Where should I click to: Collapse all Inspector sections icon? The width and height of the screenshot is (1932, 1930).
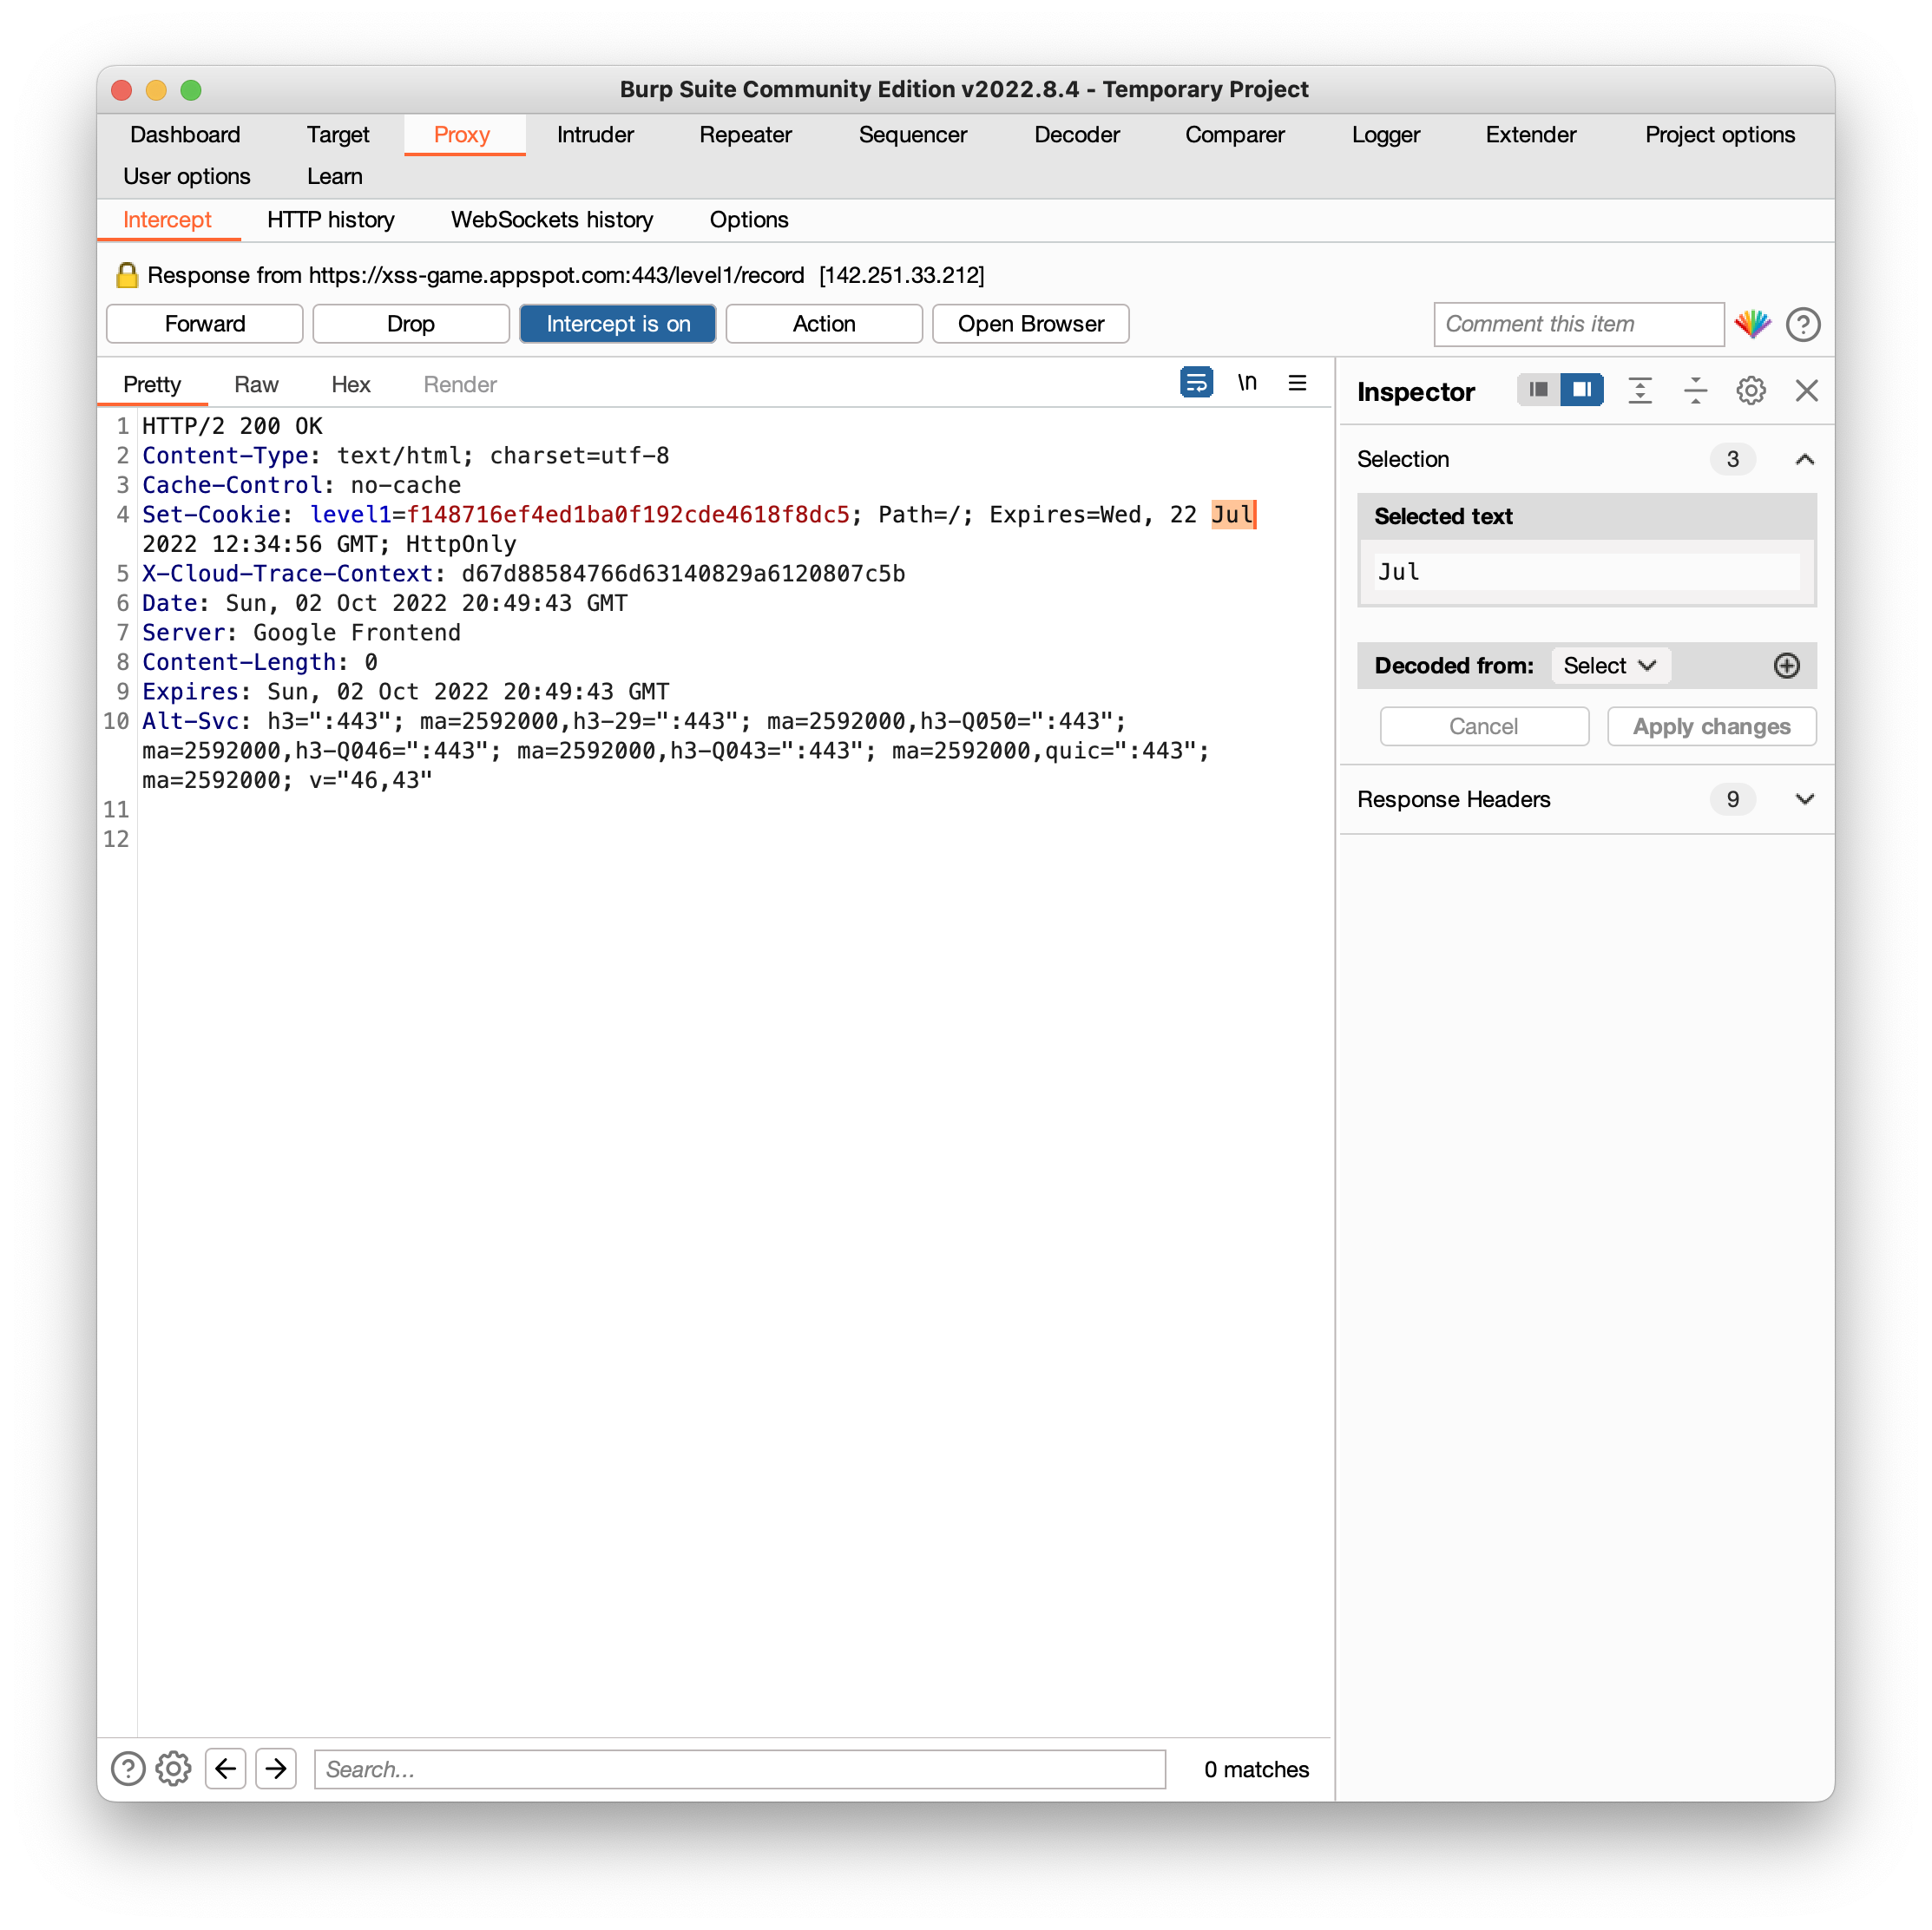[1695, 391]
